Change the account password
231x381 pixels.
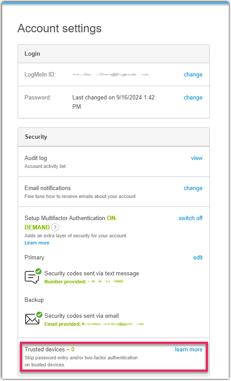193,97
